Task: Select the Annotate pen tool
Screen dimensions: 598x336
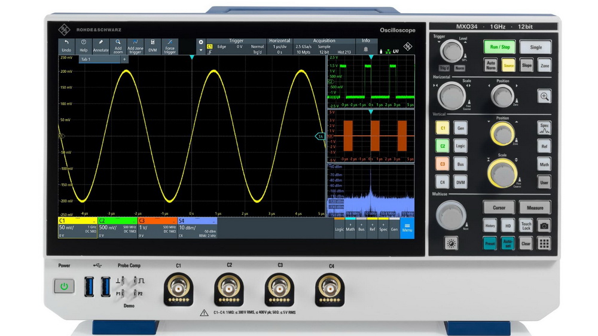Action: click(100, 45)
